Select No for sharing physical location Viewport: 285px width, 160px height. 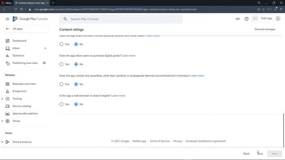76,44
